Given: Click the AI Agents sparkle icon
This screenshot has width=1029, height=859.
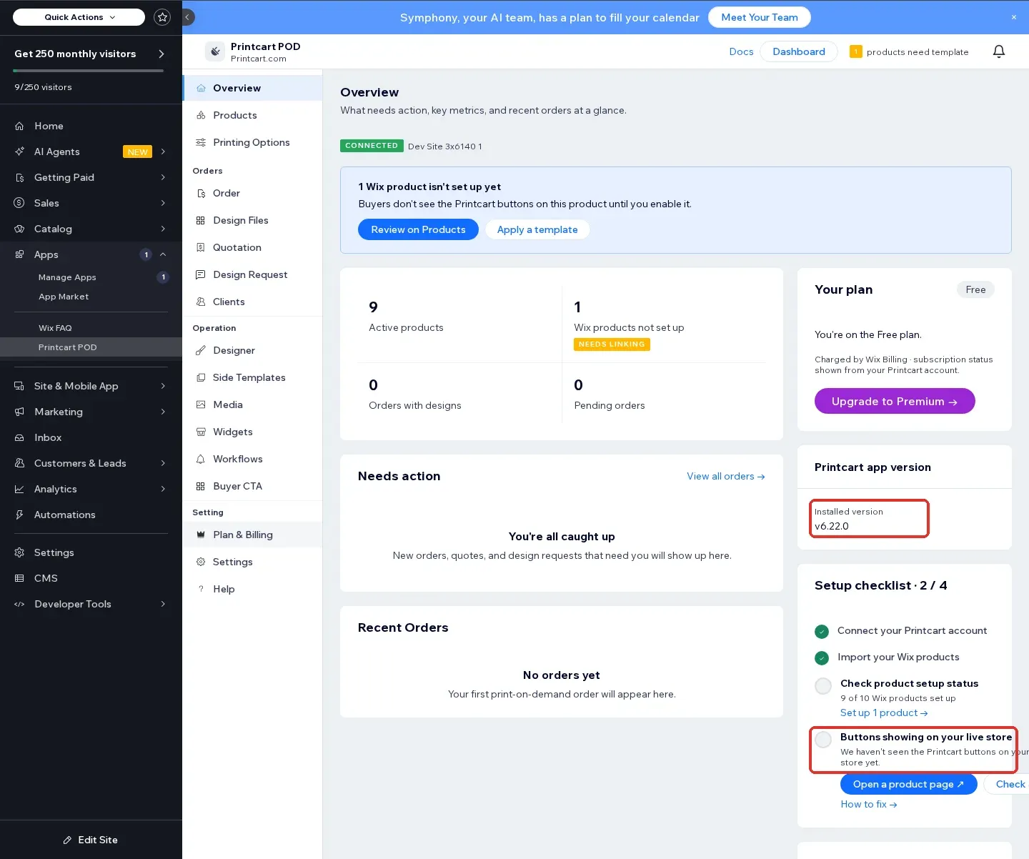Looking at the screenshot, I should (19, 152).
